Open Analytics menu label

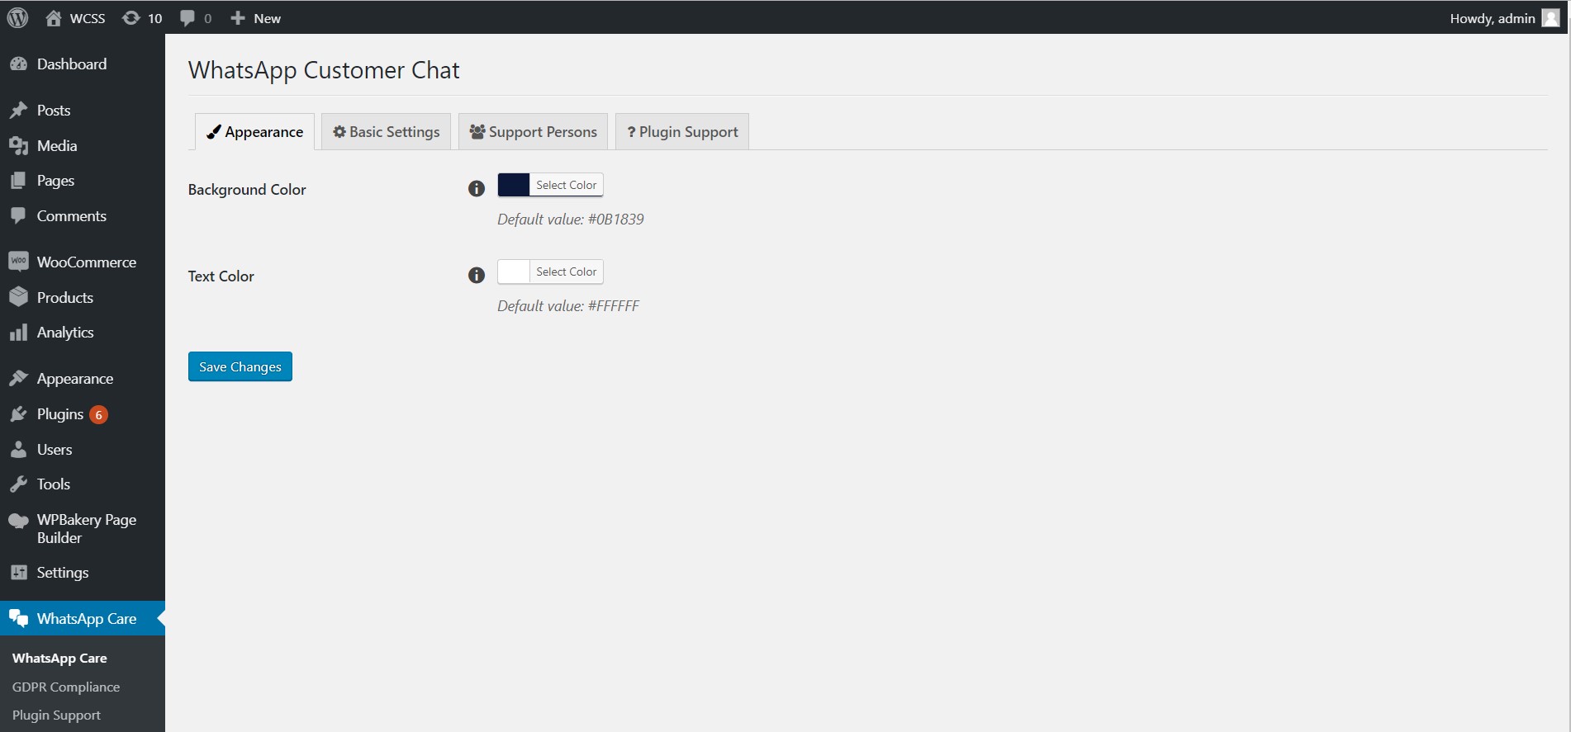pyautogui.click(x=65, y=333)
